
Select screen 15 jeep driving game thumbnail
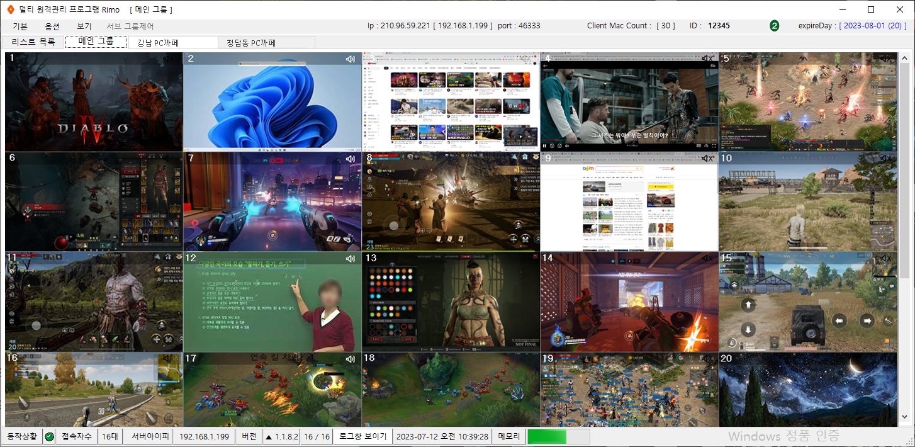point(808,302)
